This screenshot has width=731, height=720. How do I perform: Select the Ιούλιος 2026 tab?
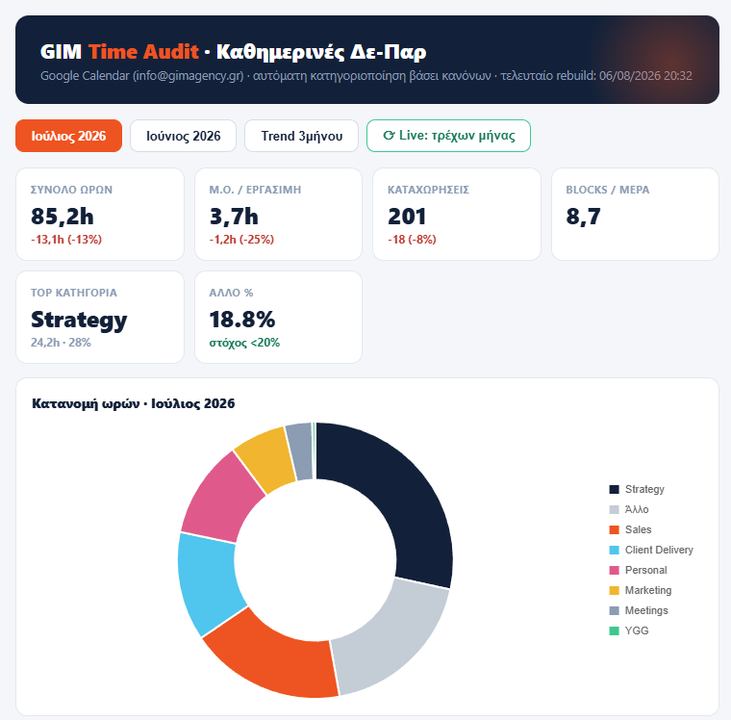68,136
